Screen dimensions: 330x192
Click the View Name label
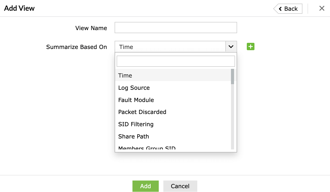(x=91, y=28)
